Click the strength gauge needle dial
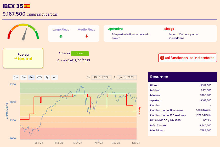Viewport: 220px width, 147px height. pyautogui.click(x=23, y=32)
